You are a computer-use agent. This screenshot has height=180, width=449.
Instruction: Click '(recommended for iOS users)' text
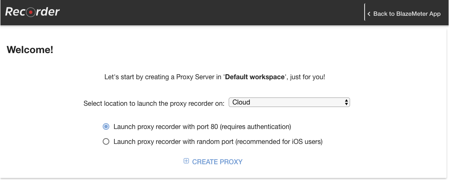(279, 141)
